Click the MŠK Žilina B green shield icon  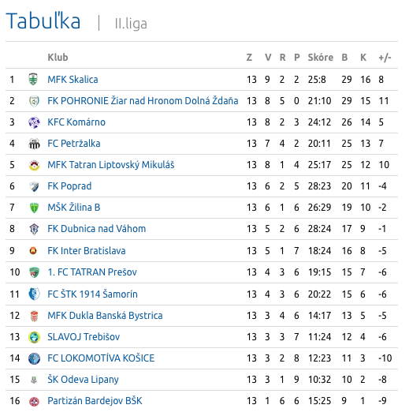click(x=34, y=208)
